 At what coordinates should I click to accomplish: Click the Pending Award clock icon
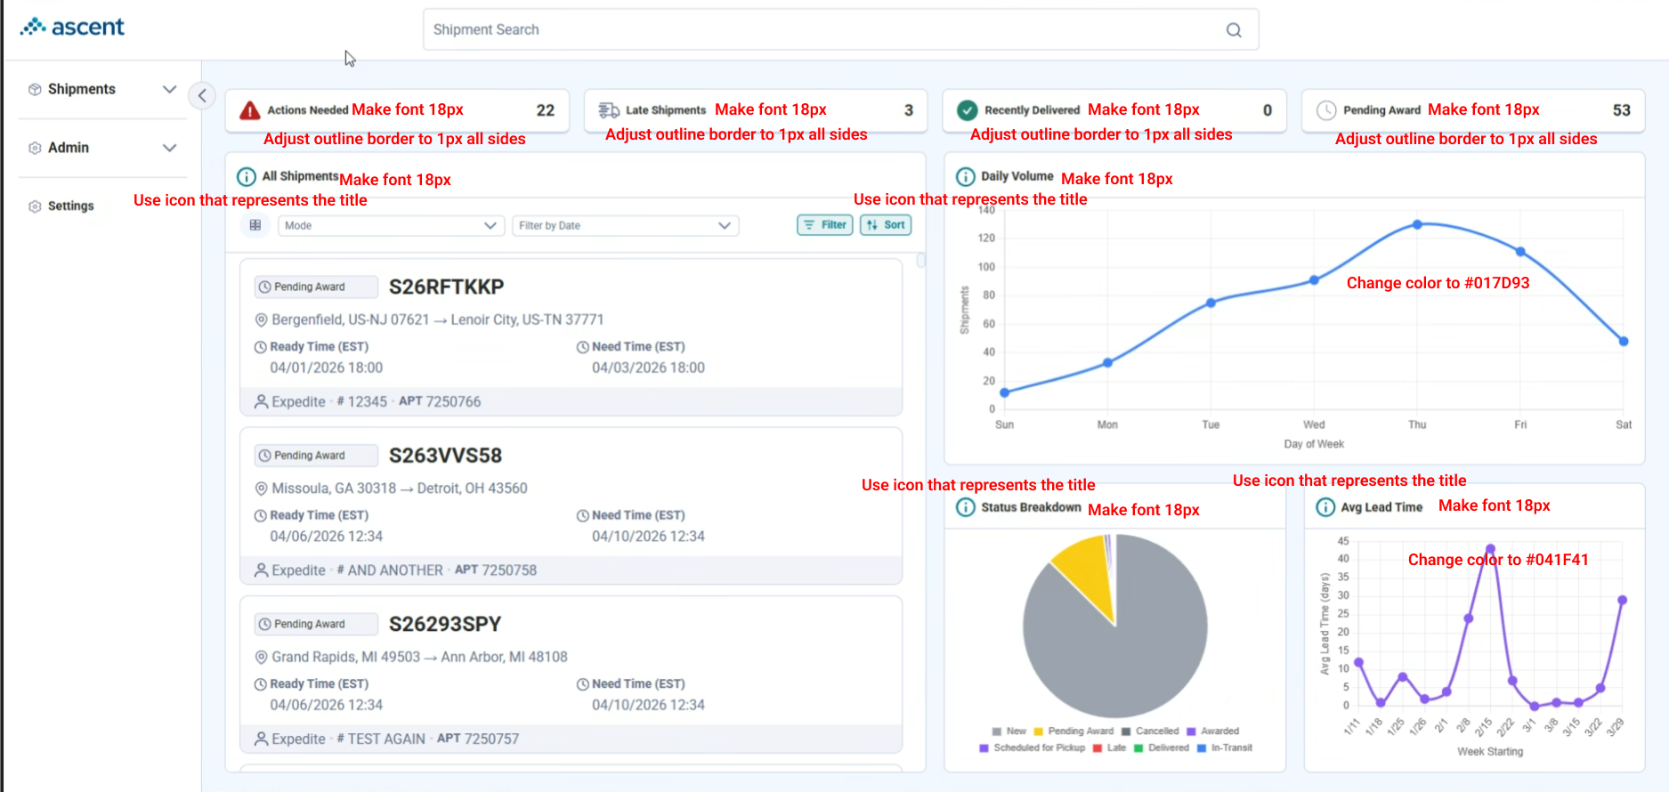click(x=1326, y=110)
